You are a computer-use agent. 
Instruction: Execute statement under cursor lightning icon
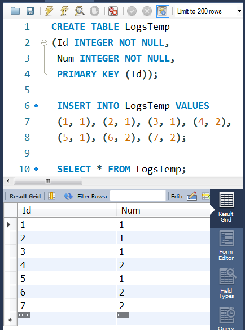pyautogui.click(x=64, y=11)
